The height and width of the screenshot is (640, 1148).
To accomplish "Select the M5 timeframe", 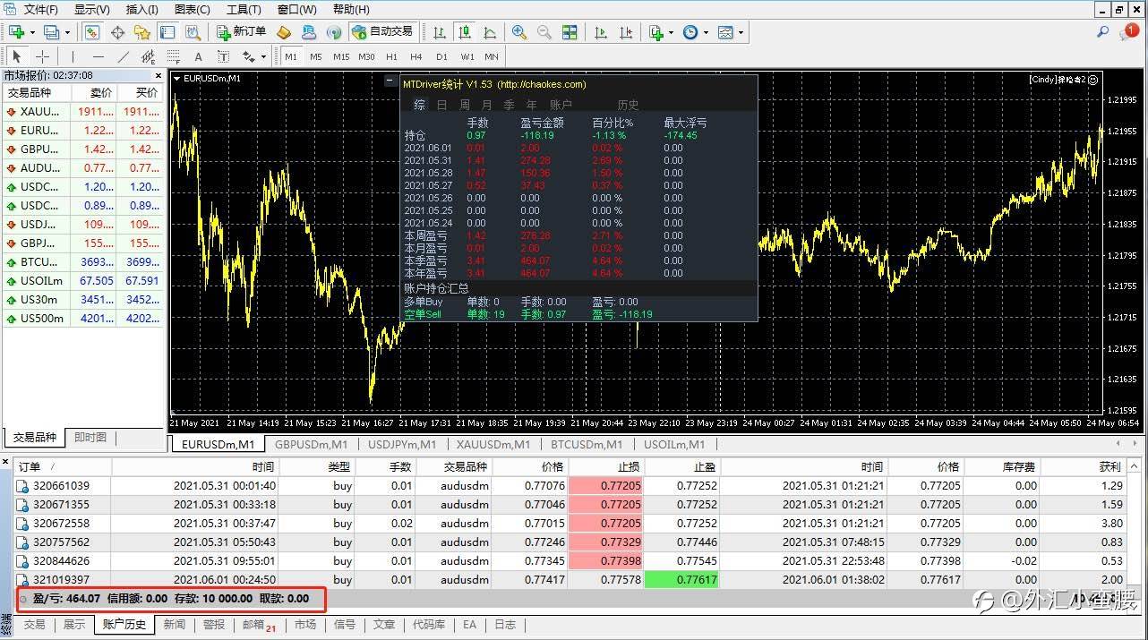I will [316, 56].
